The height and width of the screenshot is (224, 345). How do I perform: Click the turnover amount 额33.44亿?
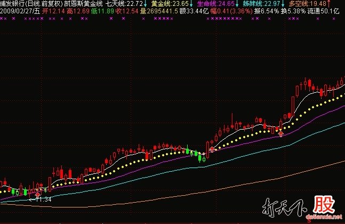194,11
